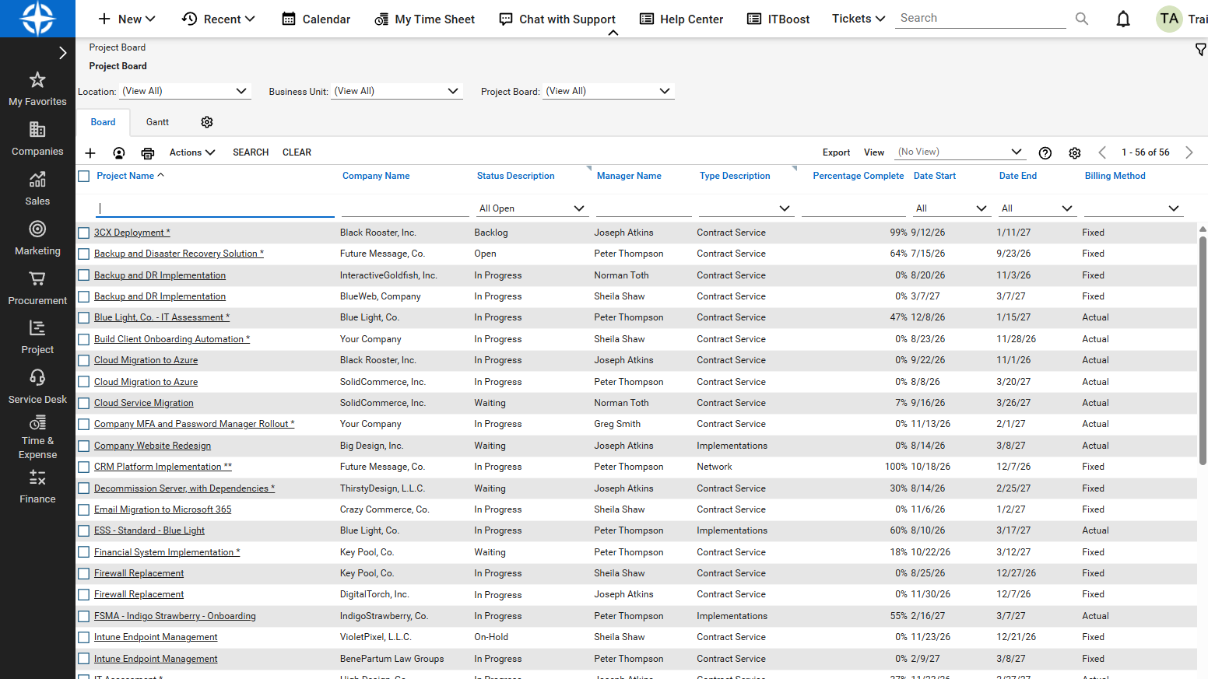Open the Actions dropdown menu

tap(192, 152)
